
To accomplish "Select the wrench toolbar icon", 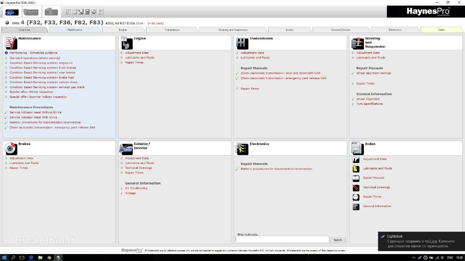I will point(81,12).
